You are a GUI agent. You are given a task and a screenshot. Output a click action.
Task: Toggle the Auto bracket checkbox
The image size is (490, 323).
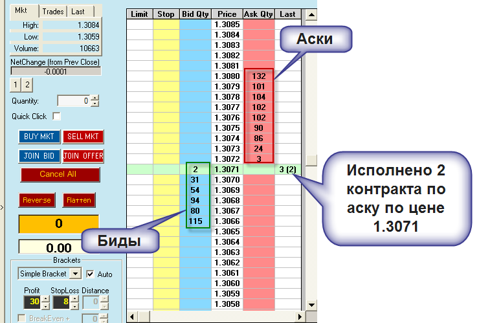[x=90, y=274]
